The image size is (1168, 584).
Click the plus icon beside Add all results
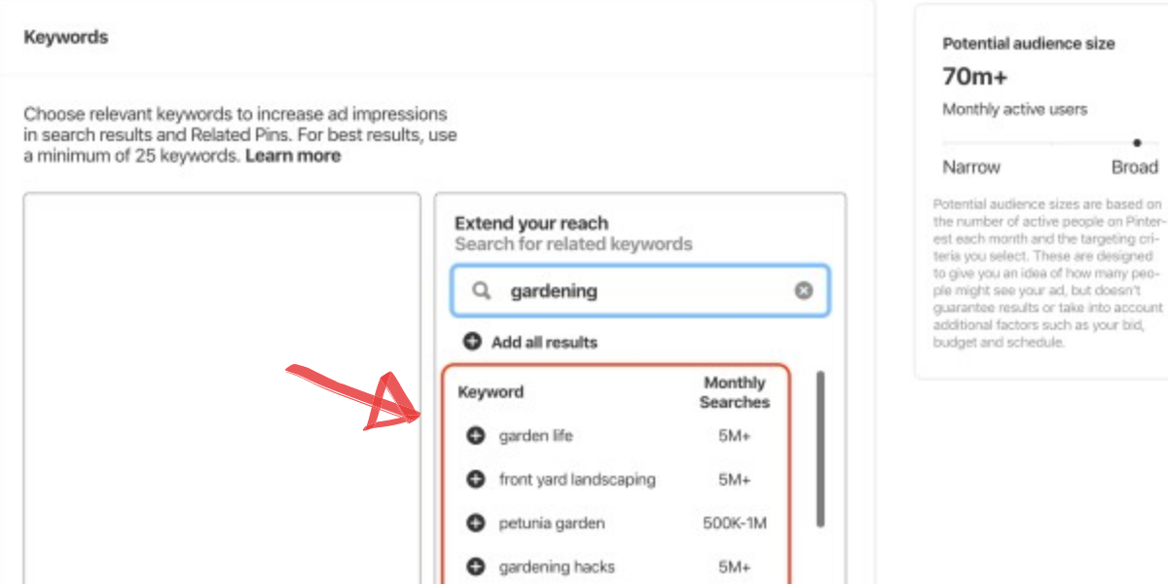[x=472, y=342]
